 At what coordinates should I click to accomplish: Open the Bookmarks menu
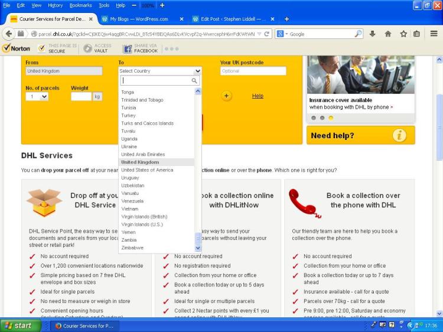(x=80, y=5)
